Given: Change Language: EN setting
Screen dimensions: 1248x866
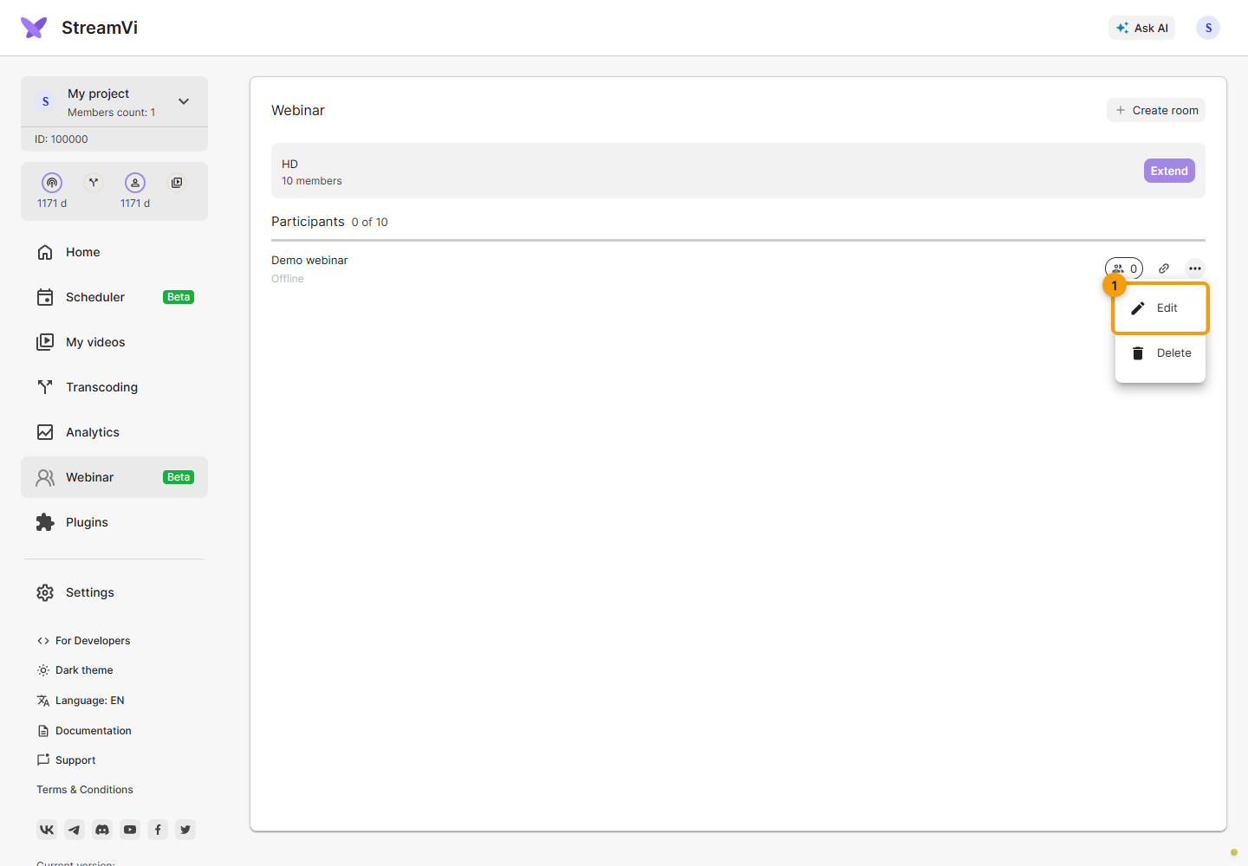Looking at the screenshot, I should click(x=81, y=701).
